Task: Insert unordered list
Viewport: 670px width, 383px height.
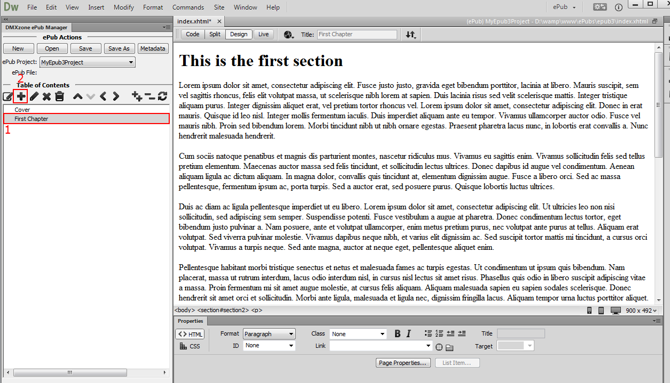Action: (x=428, y=333)
